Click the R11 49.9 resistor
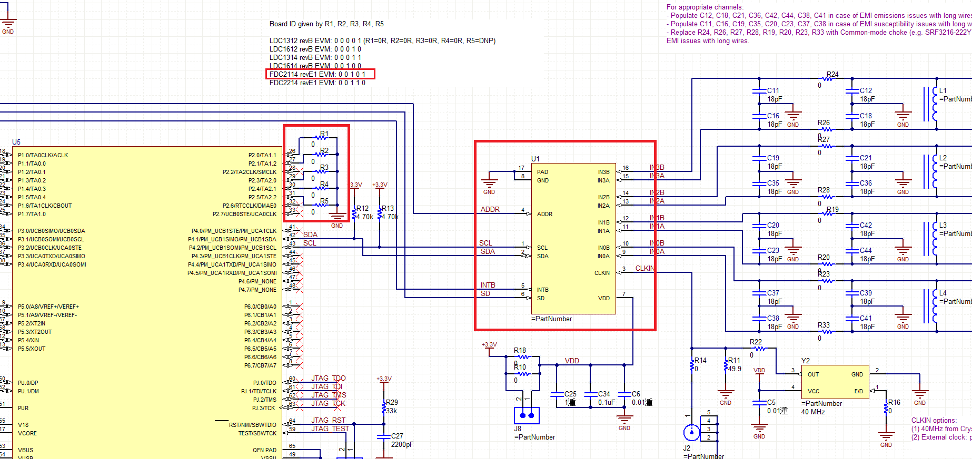The height and width of the screenshot is (459, 972). click(x=726, y=365)
